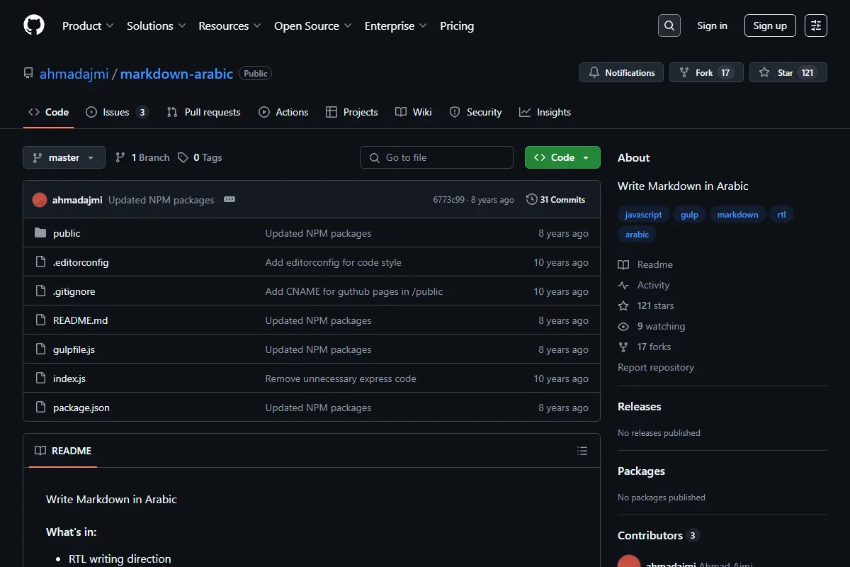Open the search magnifier icon in header
The image size is (850, 567).
click(x=669, y=26)
